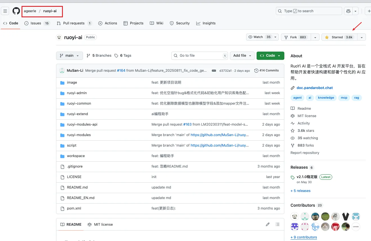
Task: Select the MIT license tab
Action: click(x=100, y=225)
